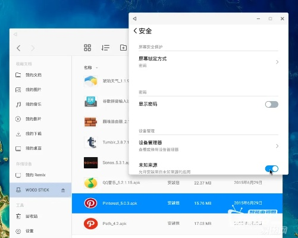Open 我的音乐 in the sidebar
The width and height of the screenshot is (298, 238).
[40, 104]
